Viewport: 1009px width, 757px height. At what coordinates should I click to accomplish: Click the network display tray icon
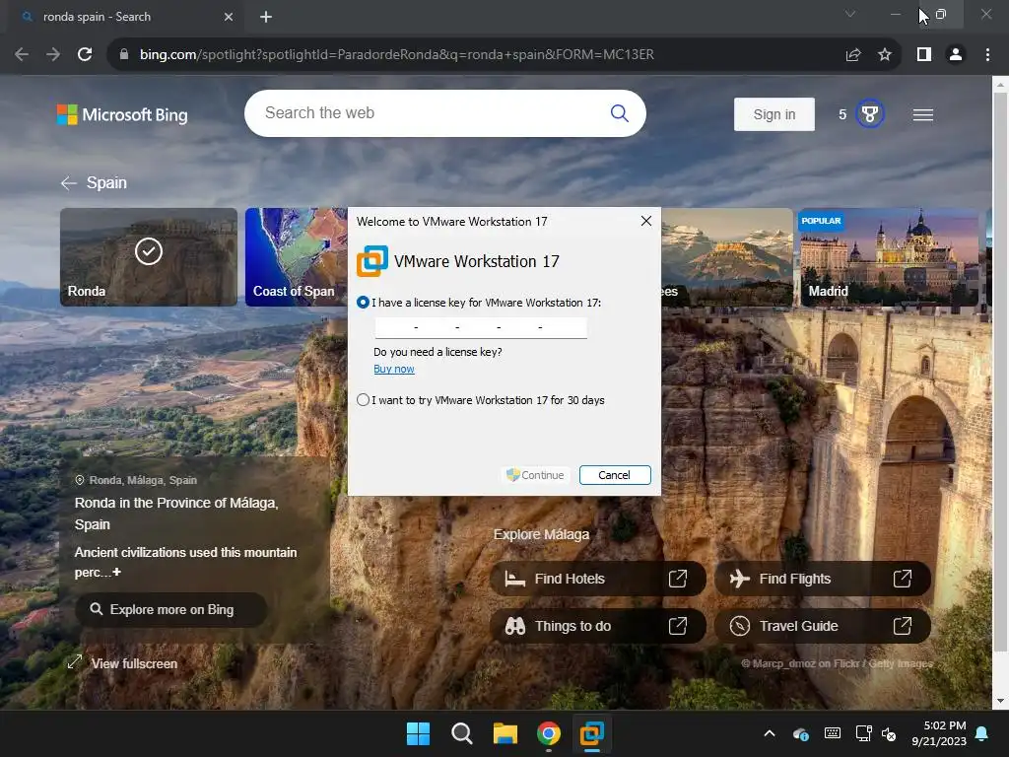pyautogui.click(x=863, y=733)
